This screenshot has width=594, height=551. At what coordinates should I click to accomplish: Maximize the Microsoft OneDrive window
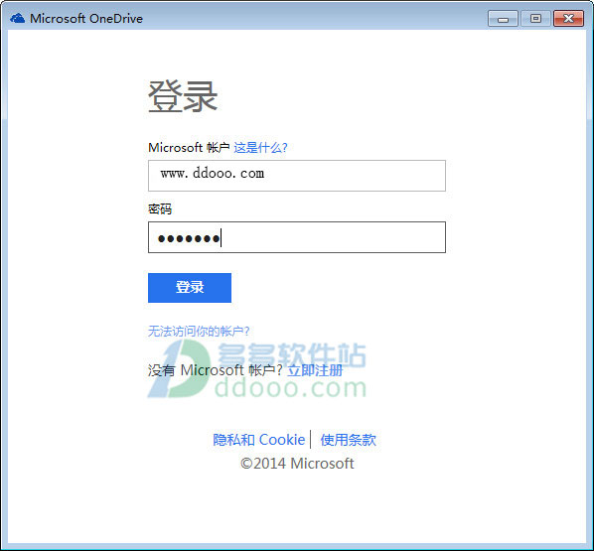click(x=535, y=19)
